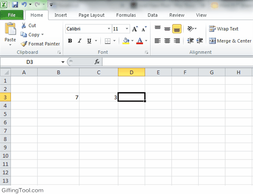
Task: Click the Paste clipboard icon
Action: tap(10, 29)
